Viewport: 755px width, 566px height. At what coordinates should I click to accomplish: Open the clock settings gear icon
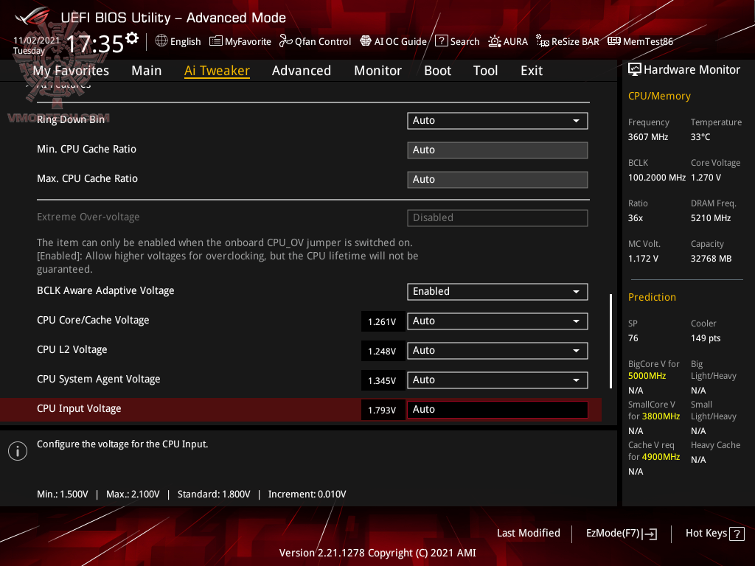click(132, 38)
